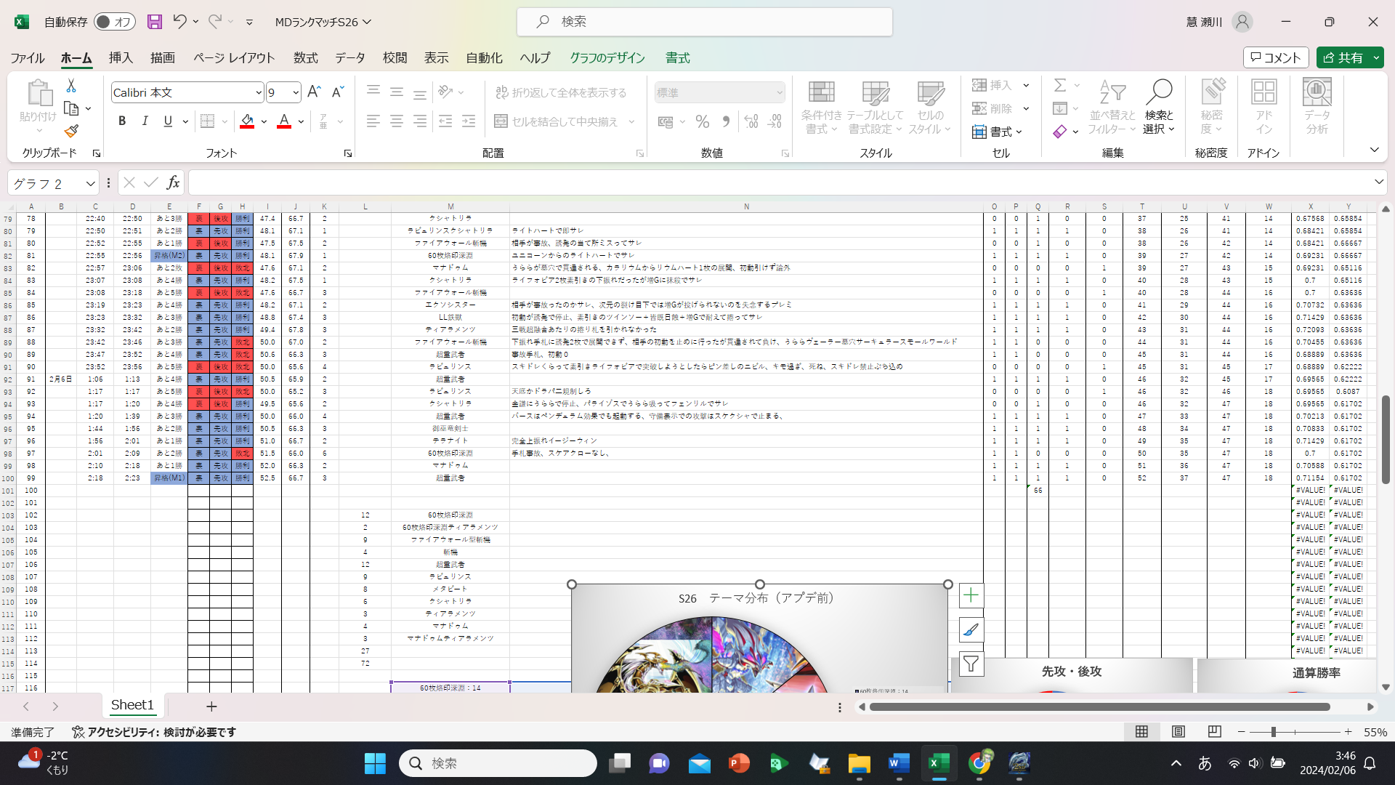Toggle the AutoSave switch
Image resolution: width=1395 pixels, height=785 pixels.
(x=114, y=22)
